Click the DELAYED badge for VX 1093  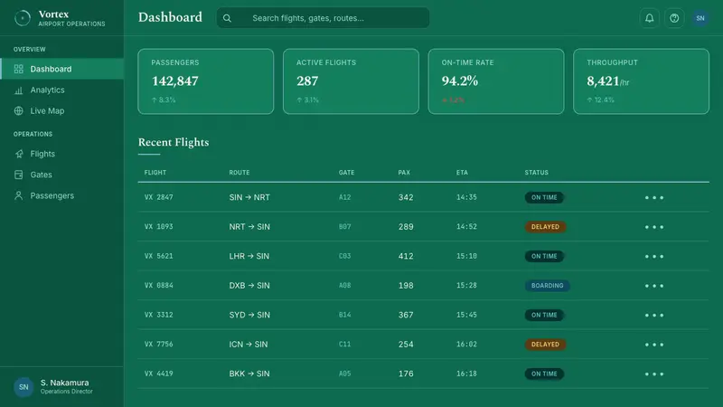point(545,227)
